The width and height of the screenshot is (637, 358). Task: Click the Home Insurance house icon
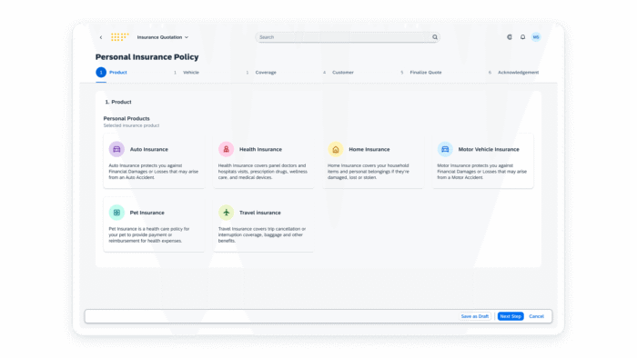(x=336, y=149)
